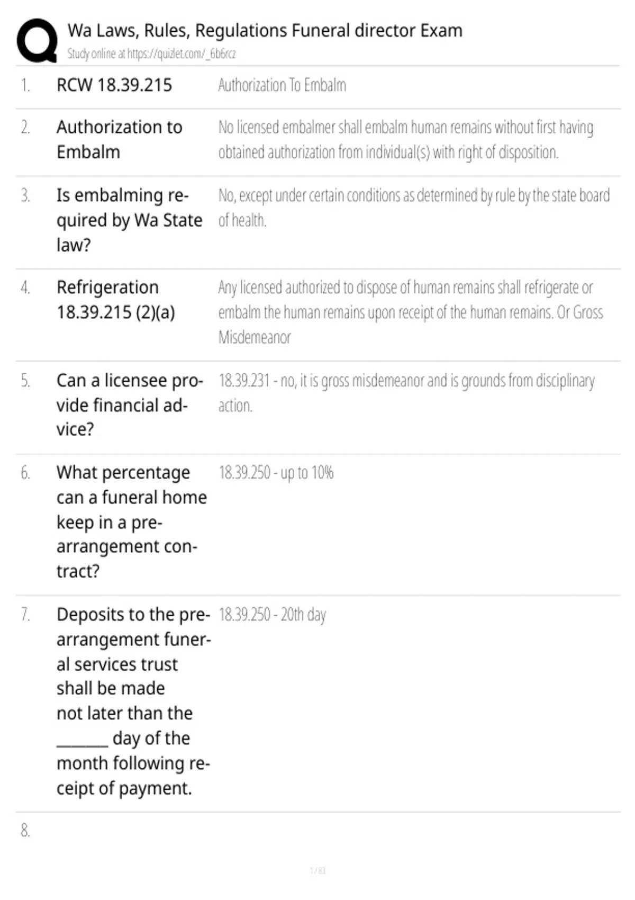The image size is (635, 900).
Task: Click answer '18.39.250 - 20th day'
Action: tap(272, 614)
